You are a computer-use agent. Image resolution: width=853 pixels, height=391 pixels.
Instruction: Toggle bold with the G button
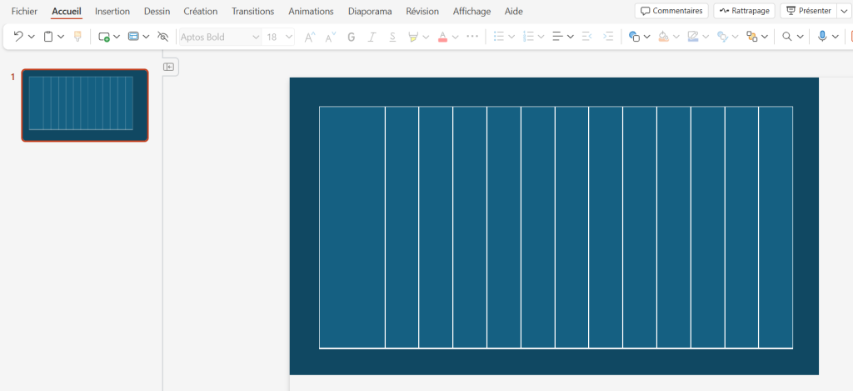coord(352,37)
